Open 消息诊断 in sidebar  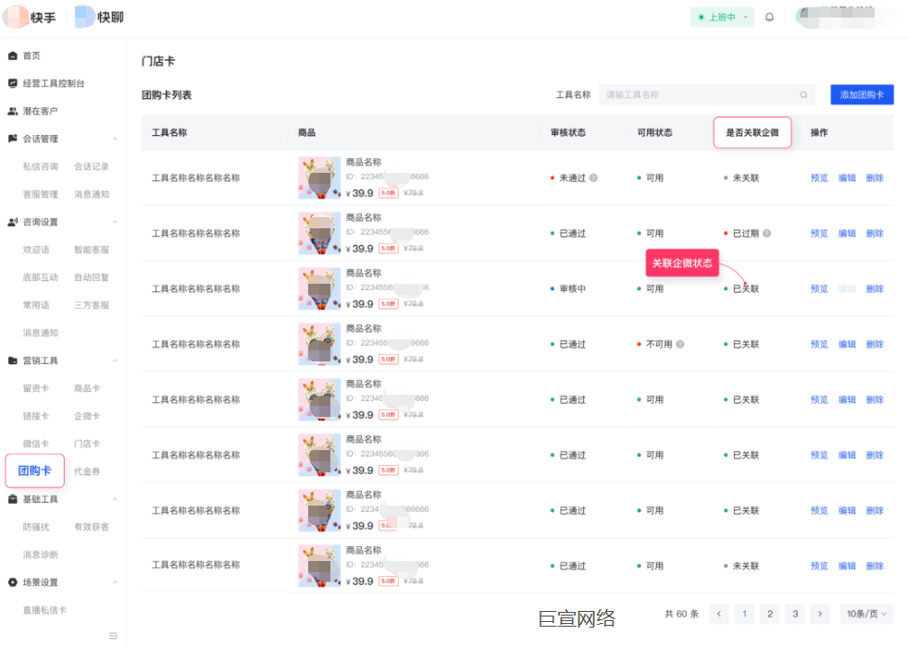pyautogui.click(x=41, y=555)
